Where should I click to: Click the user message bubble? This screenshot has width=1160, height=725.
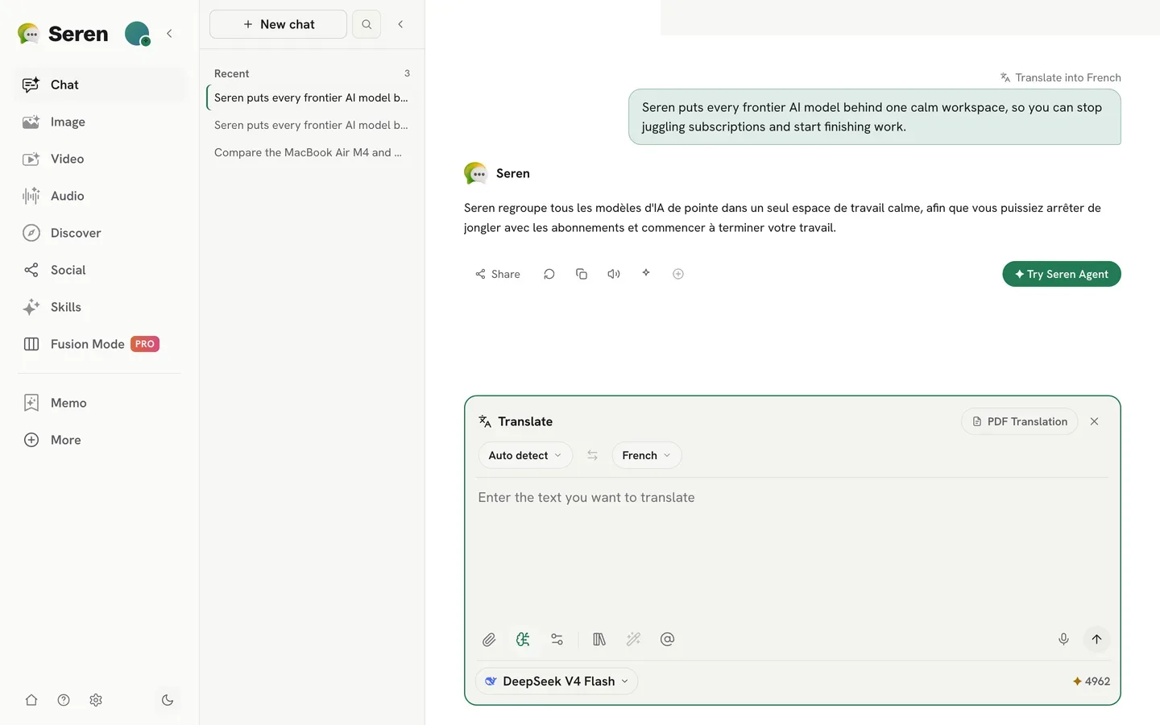pos(875,117)
